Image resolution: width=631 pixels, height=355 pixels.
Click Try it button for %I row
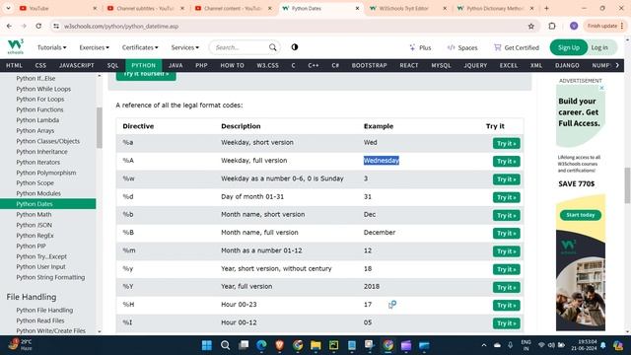click(506, 323)
